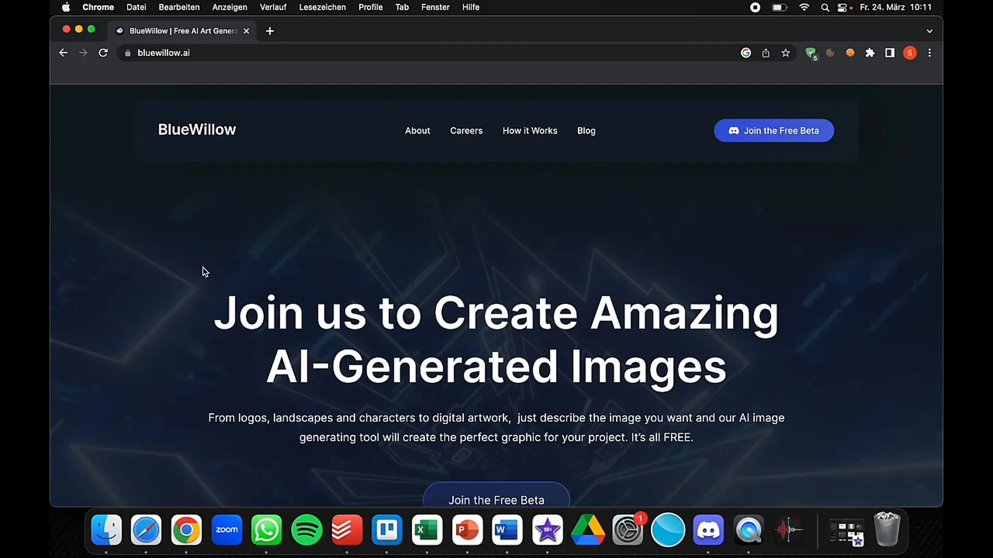This screenshot has height=558, width=993.
Task: Click the browser extensions puzzle icon
Action: point(869,53)
